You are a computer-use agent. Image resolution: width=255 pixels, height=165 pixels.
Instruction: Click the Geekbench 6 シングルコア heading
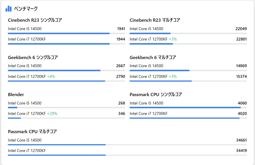(x=33, y=57)
